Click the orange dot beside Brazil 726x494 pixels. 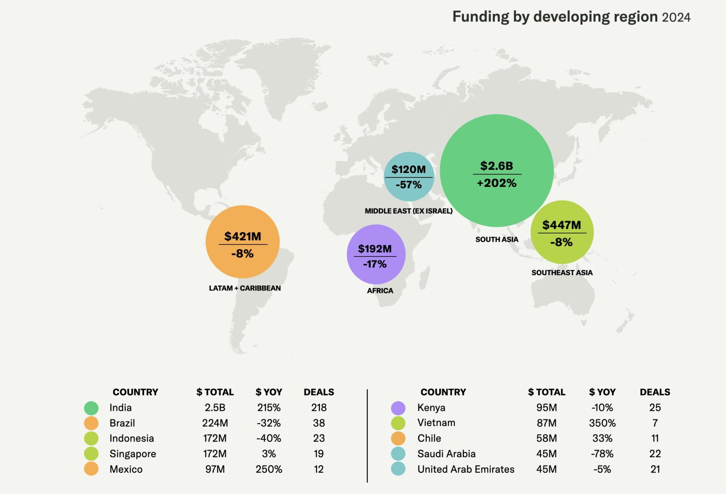(x=91, y=423)
